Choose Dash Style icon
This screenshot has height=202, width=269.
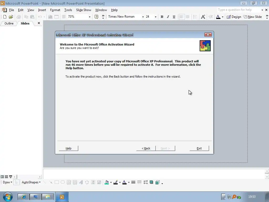pos(139,182)
